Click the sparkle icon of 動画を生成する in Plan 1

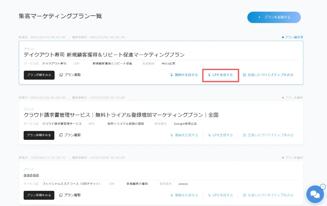(172, 75)
